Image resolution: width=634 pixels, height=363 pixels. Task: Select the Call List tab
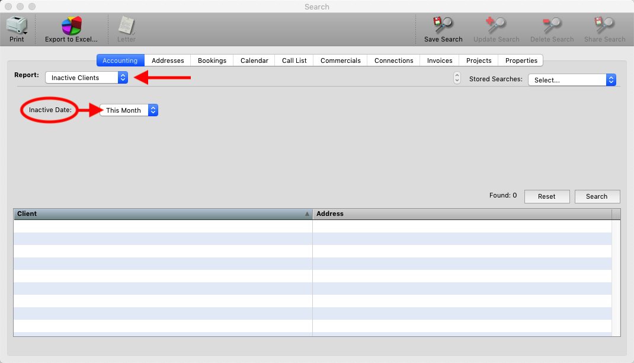[294, 60]
